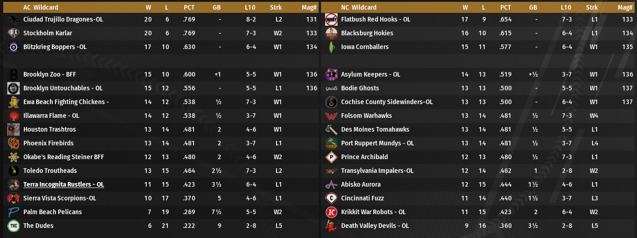Click the Phoenix Firebirds logo icon
The width and height of the screenshot is (637, 238).
pos(13,143)
